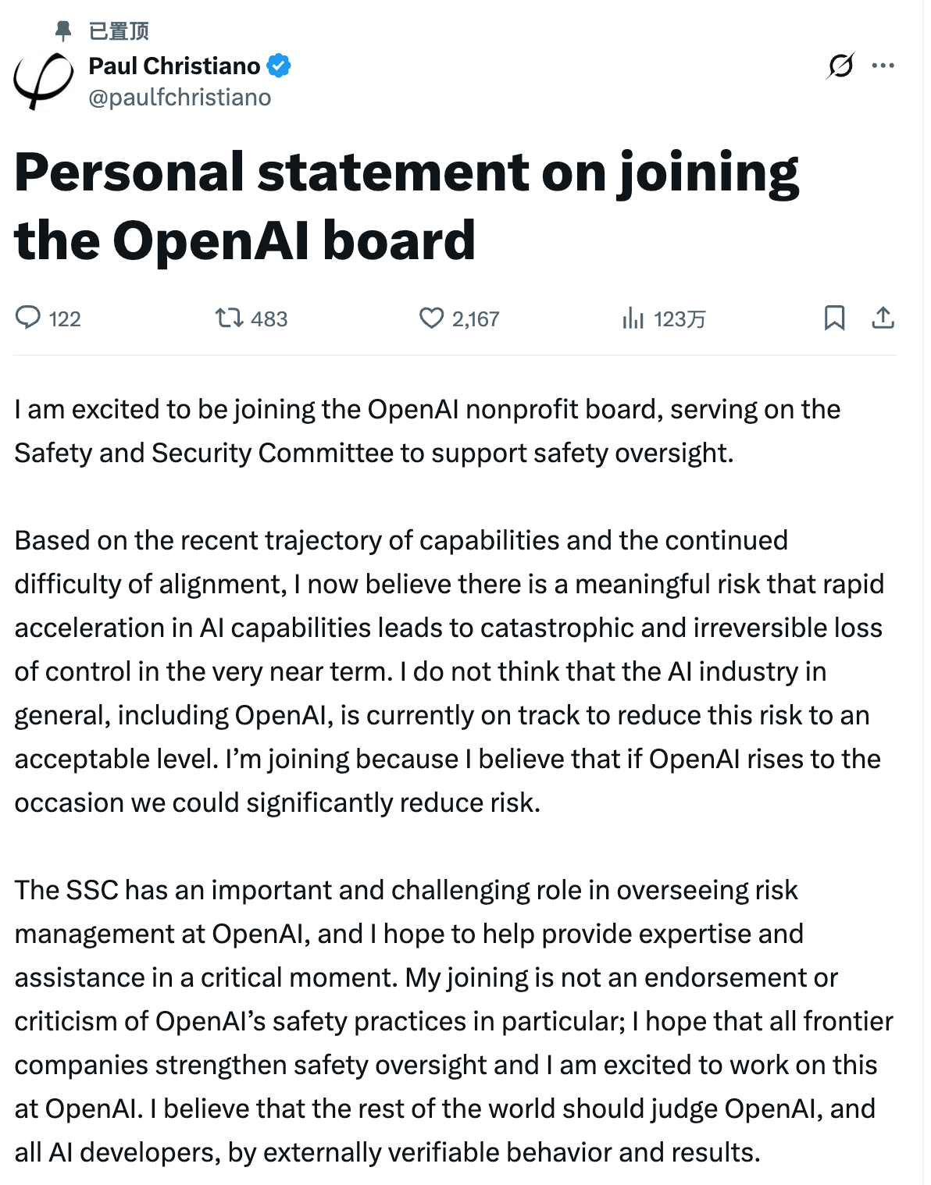Click the 483 reposts count
The width and height of the screenshot is (931, 1185).
pos(269,318)
